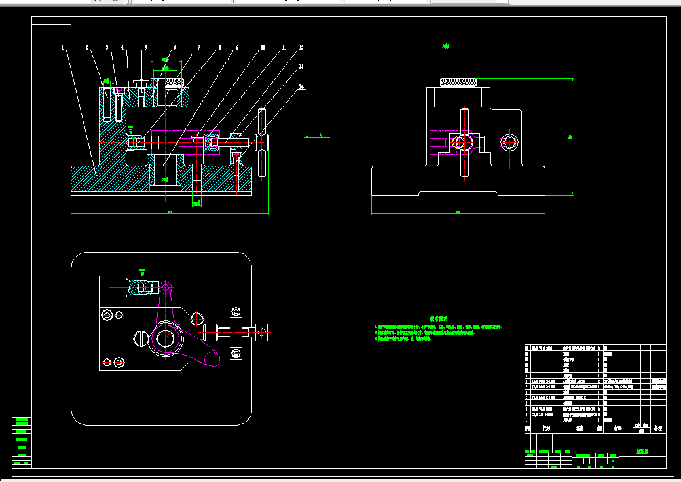This screenshot has width=681, height=482.
Task: Click the 代号 header in parts list
Action: pyautogui.click(x=546, y=428)
